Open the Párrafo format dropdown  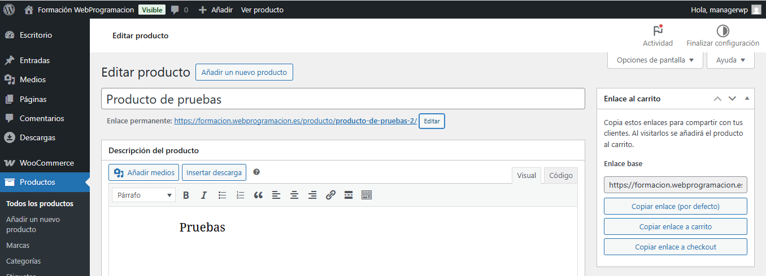pyautogui.click(x=143, y=195)
